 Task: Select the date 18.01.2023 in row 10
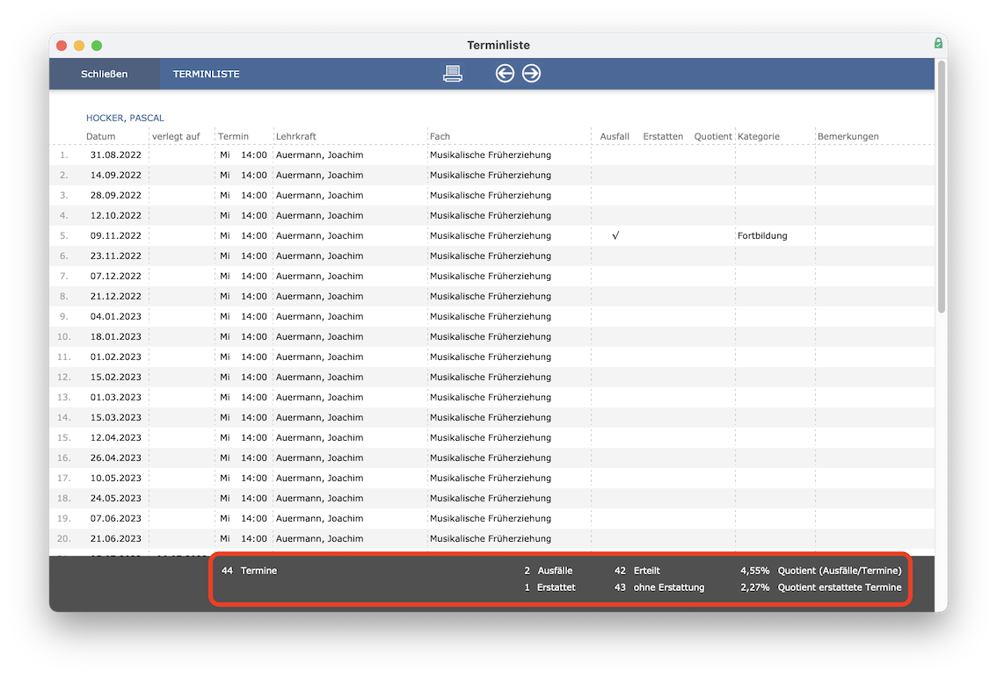pyautogui.click(x=116, y=336)
